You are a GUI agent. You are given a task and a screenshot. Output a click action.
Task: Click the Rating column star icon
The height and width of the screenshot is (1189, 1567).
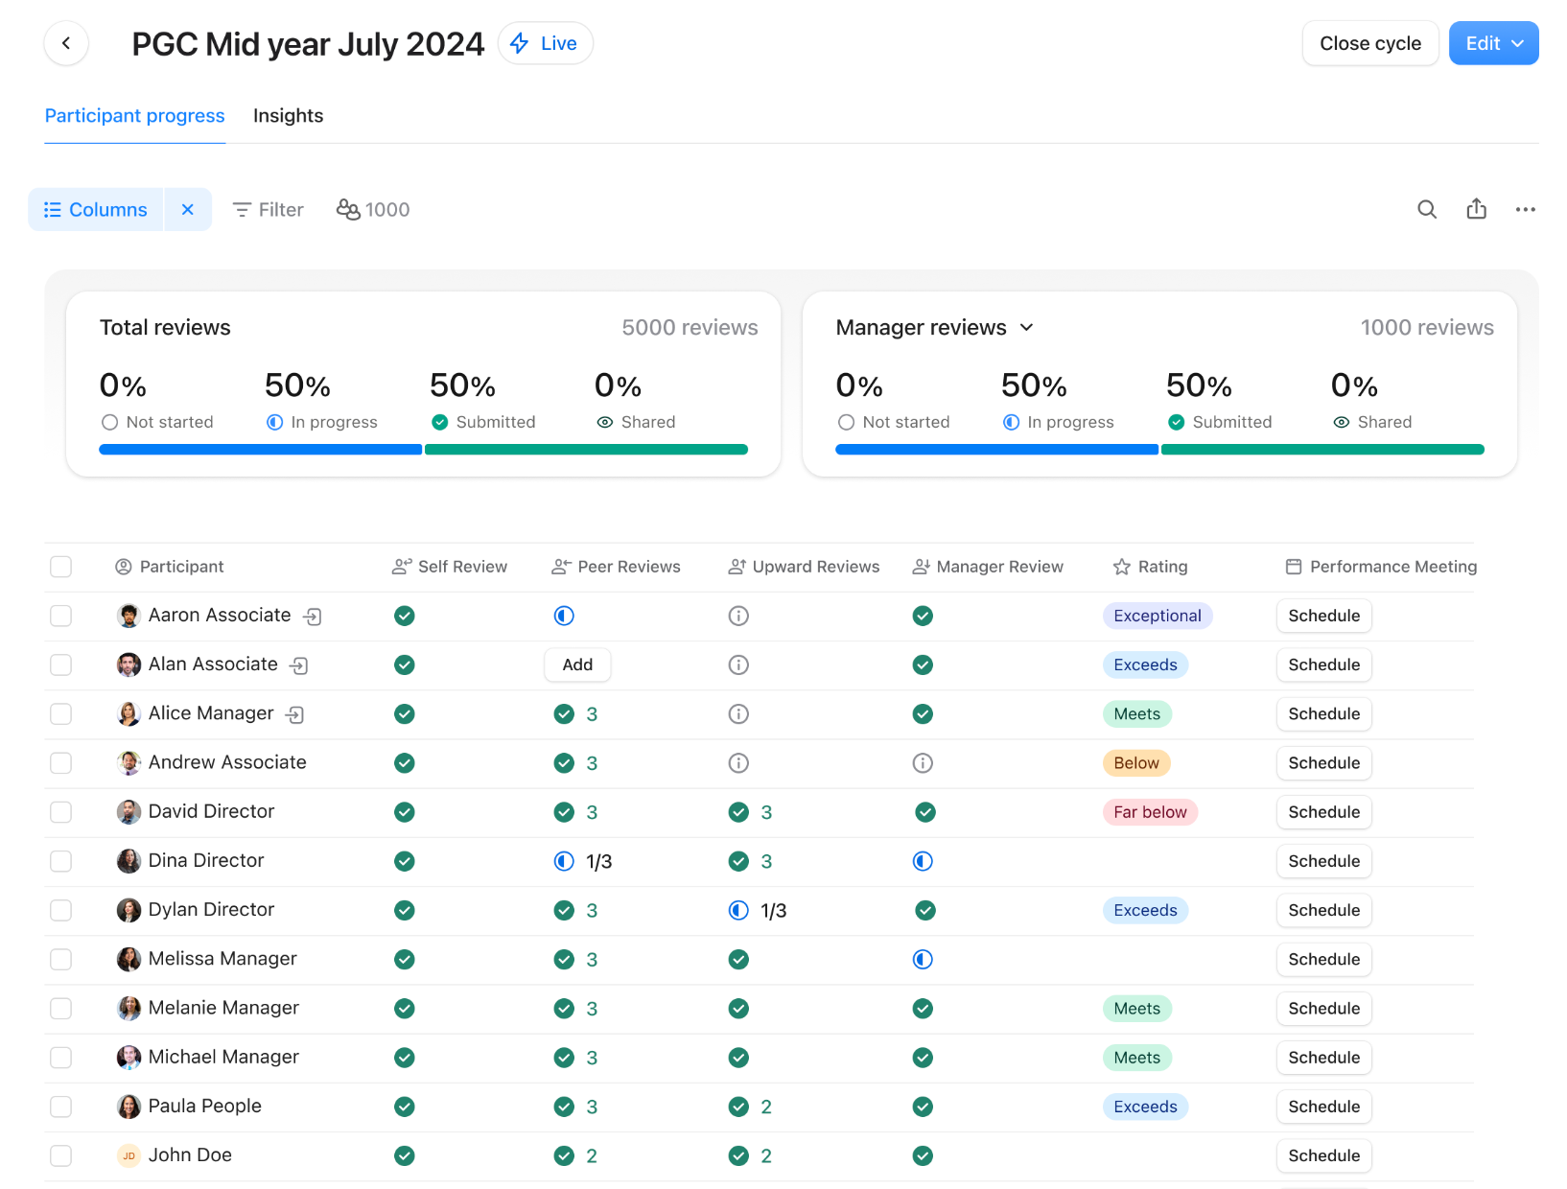pos(1121,567)
